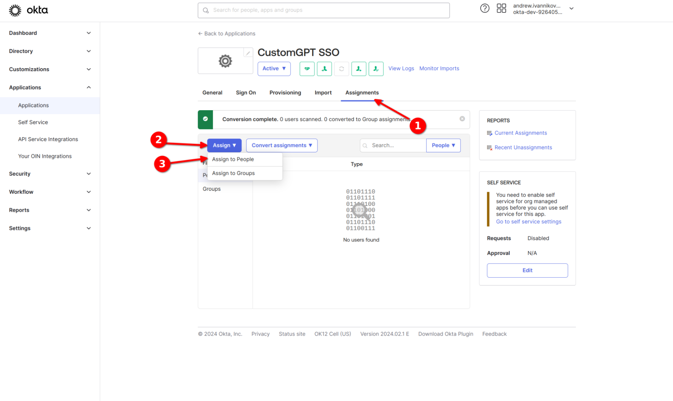Click the Current Assignments link
The width and height of the screenshot is (673, 401).
click(x=520, y=133)
